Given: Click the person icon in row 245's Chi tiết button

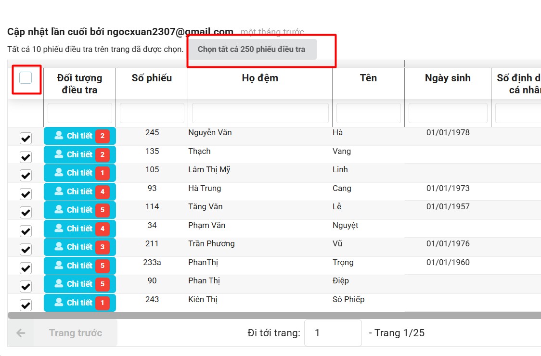Looking at the screenshot, I should tap(59, 136).
